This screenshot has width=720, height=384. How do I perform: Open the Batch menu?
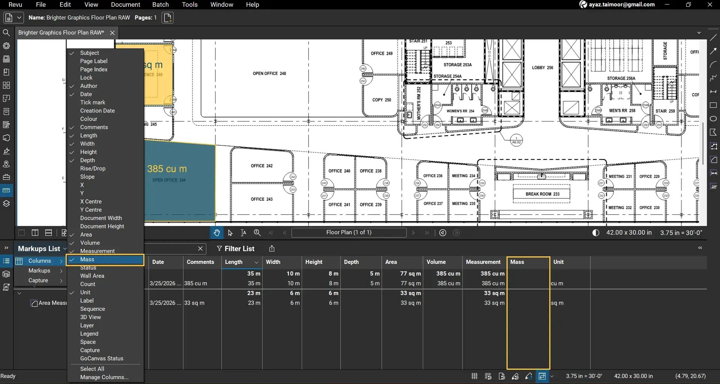(x=160, y=5)
